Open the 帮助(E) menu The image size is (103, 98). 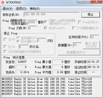coord(35,9)
